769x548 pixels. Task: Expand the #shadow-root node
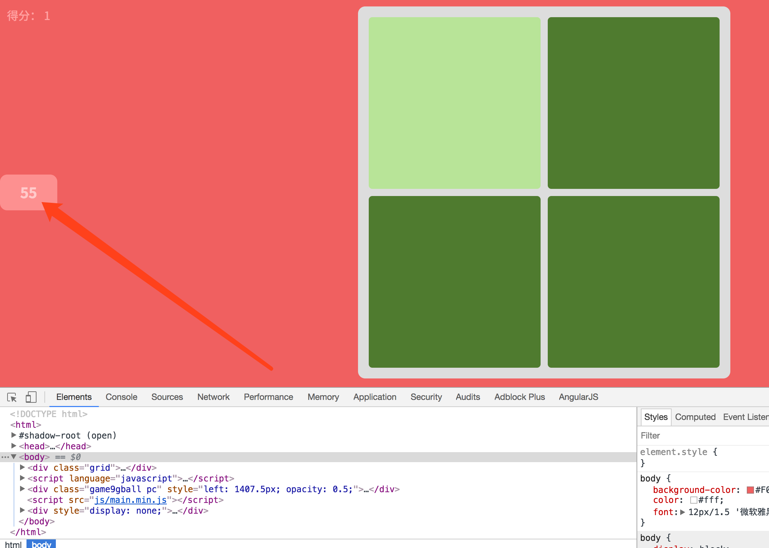tap(14, 435)
